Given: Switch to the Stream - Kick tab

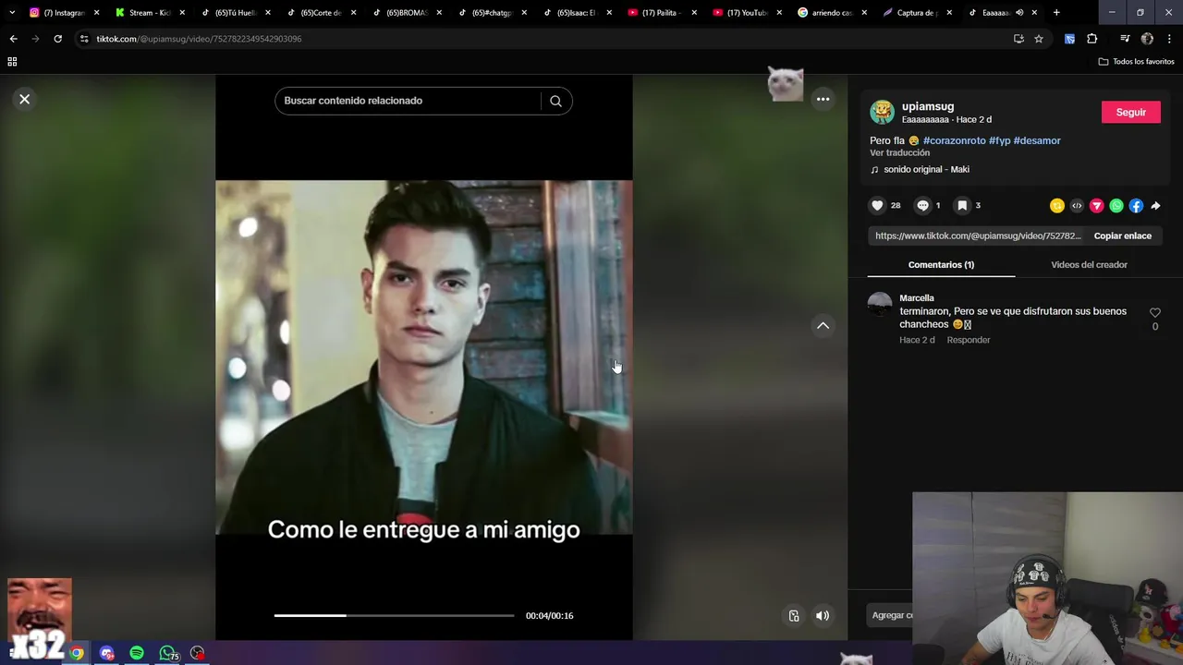Looking at the screenshot, I should (x=149, y=13).
